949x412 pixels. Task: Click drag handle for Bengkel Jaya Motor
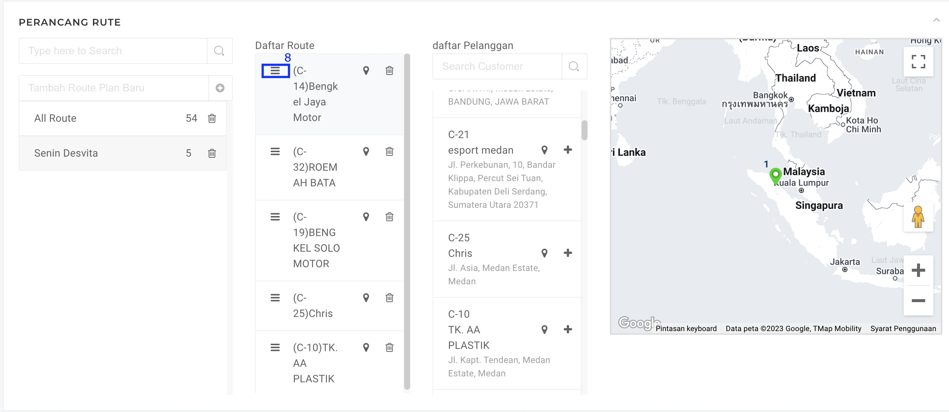(x=275, y=71)
